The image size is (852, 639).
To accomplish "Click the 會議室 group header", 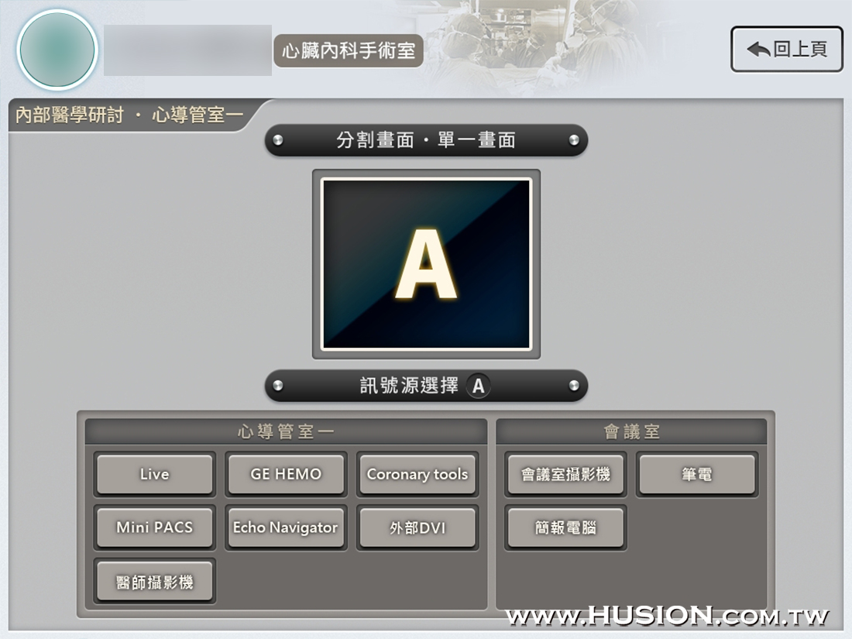I will click(631, 432).
